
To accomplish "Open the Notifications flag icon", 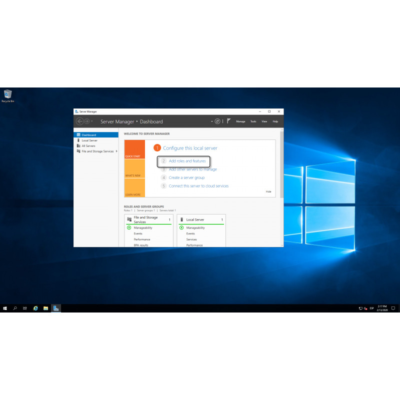I will 228,121.
